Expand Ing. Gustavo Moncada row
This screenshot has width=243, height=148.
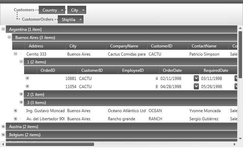coord(15,111)
